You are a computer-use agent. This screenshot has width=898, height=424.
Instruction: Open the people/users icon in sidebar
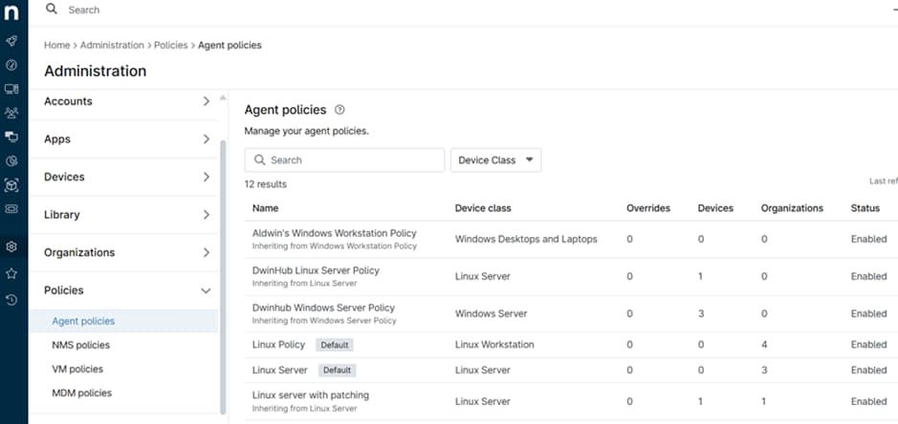(11, 113)
